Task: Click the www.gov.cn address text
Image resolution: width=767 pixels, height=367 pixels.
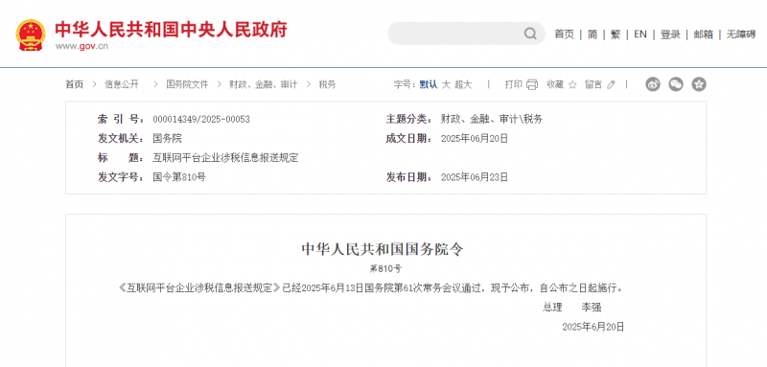Action: coord(81,46)
